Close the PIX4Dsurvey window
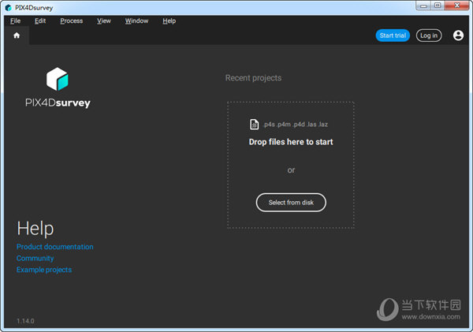Screen dimensions: 473x332 click(456, 6)
